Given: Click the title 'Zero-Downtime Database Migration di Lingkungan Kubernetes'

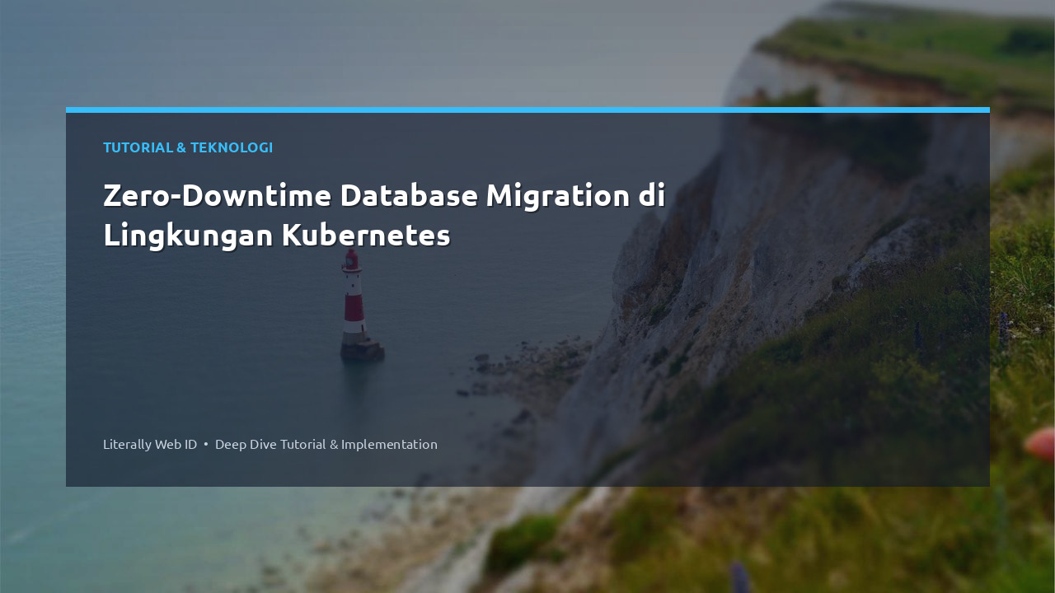Looking at the screenshot, I should click(x=384, y=215).
